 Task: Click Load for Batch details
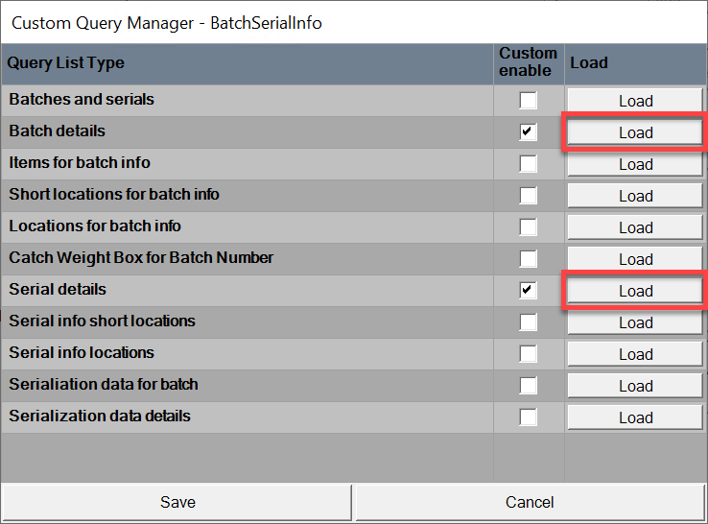[635, 132]
